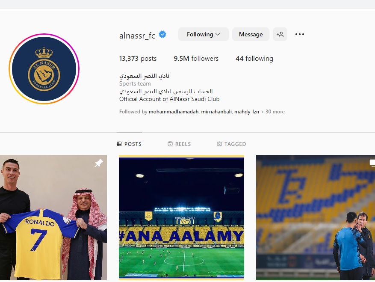Screen dimensions: 375x282
Task: Open the 9.5M followers list
Action: (196, 58)
